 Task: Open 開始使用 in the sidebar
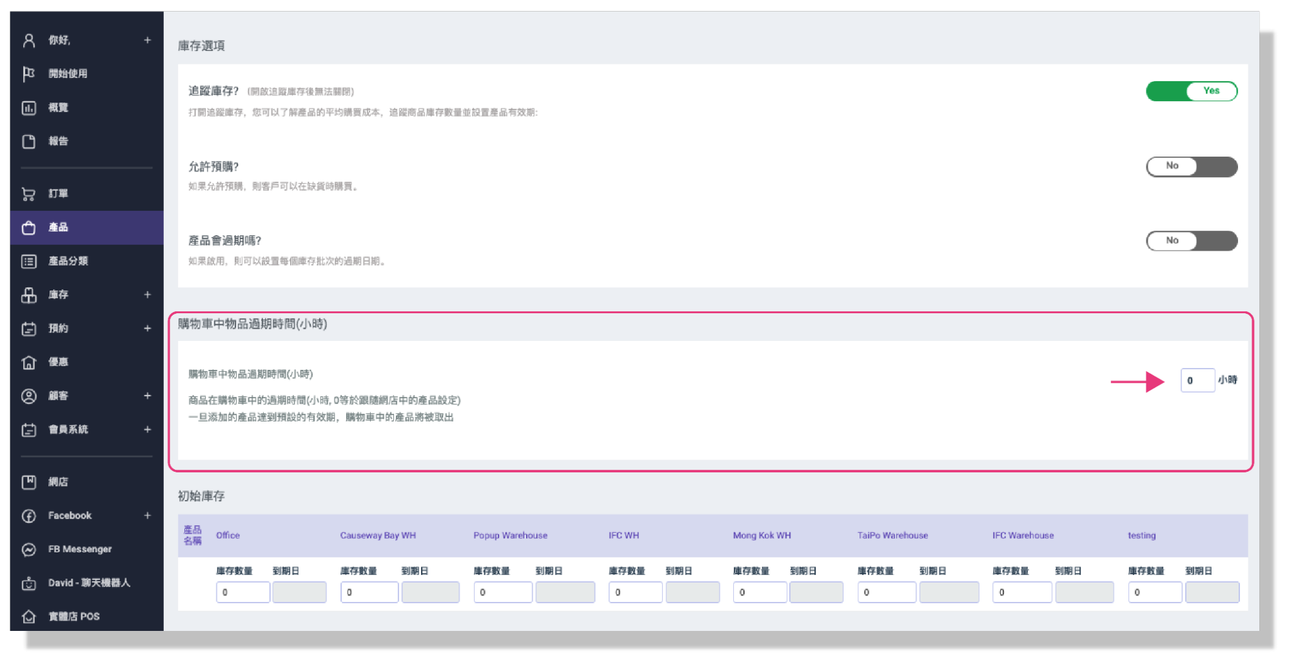(87, 74)
